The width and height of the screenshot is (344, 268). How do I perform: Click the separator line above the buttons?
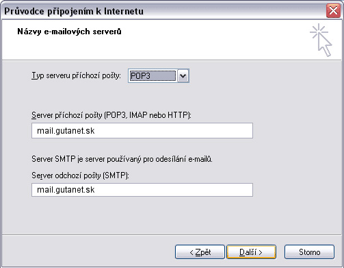pos(172,234)
